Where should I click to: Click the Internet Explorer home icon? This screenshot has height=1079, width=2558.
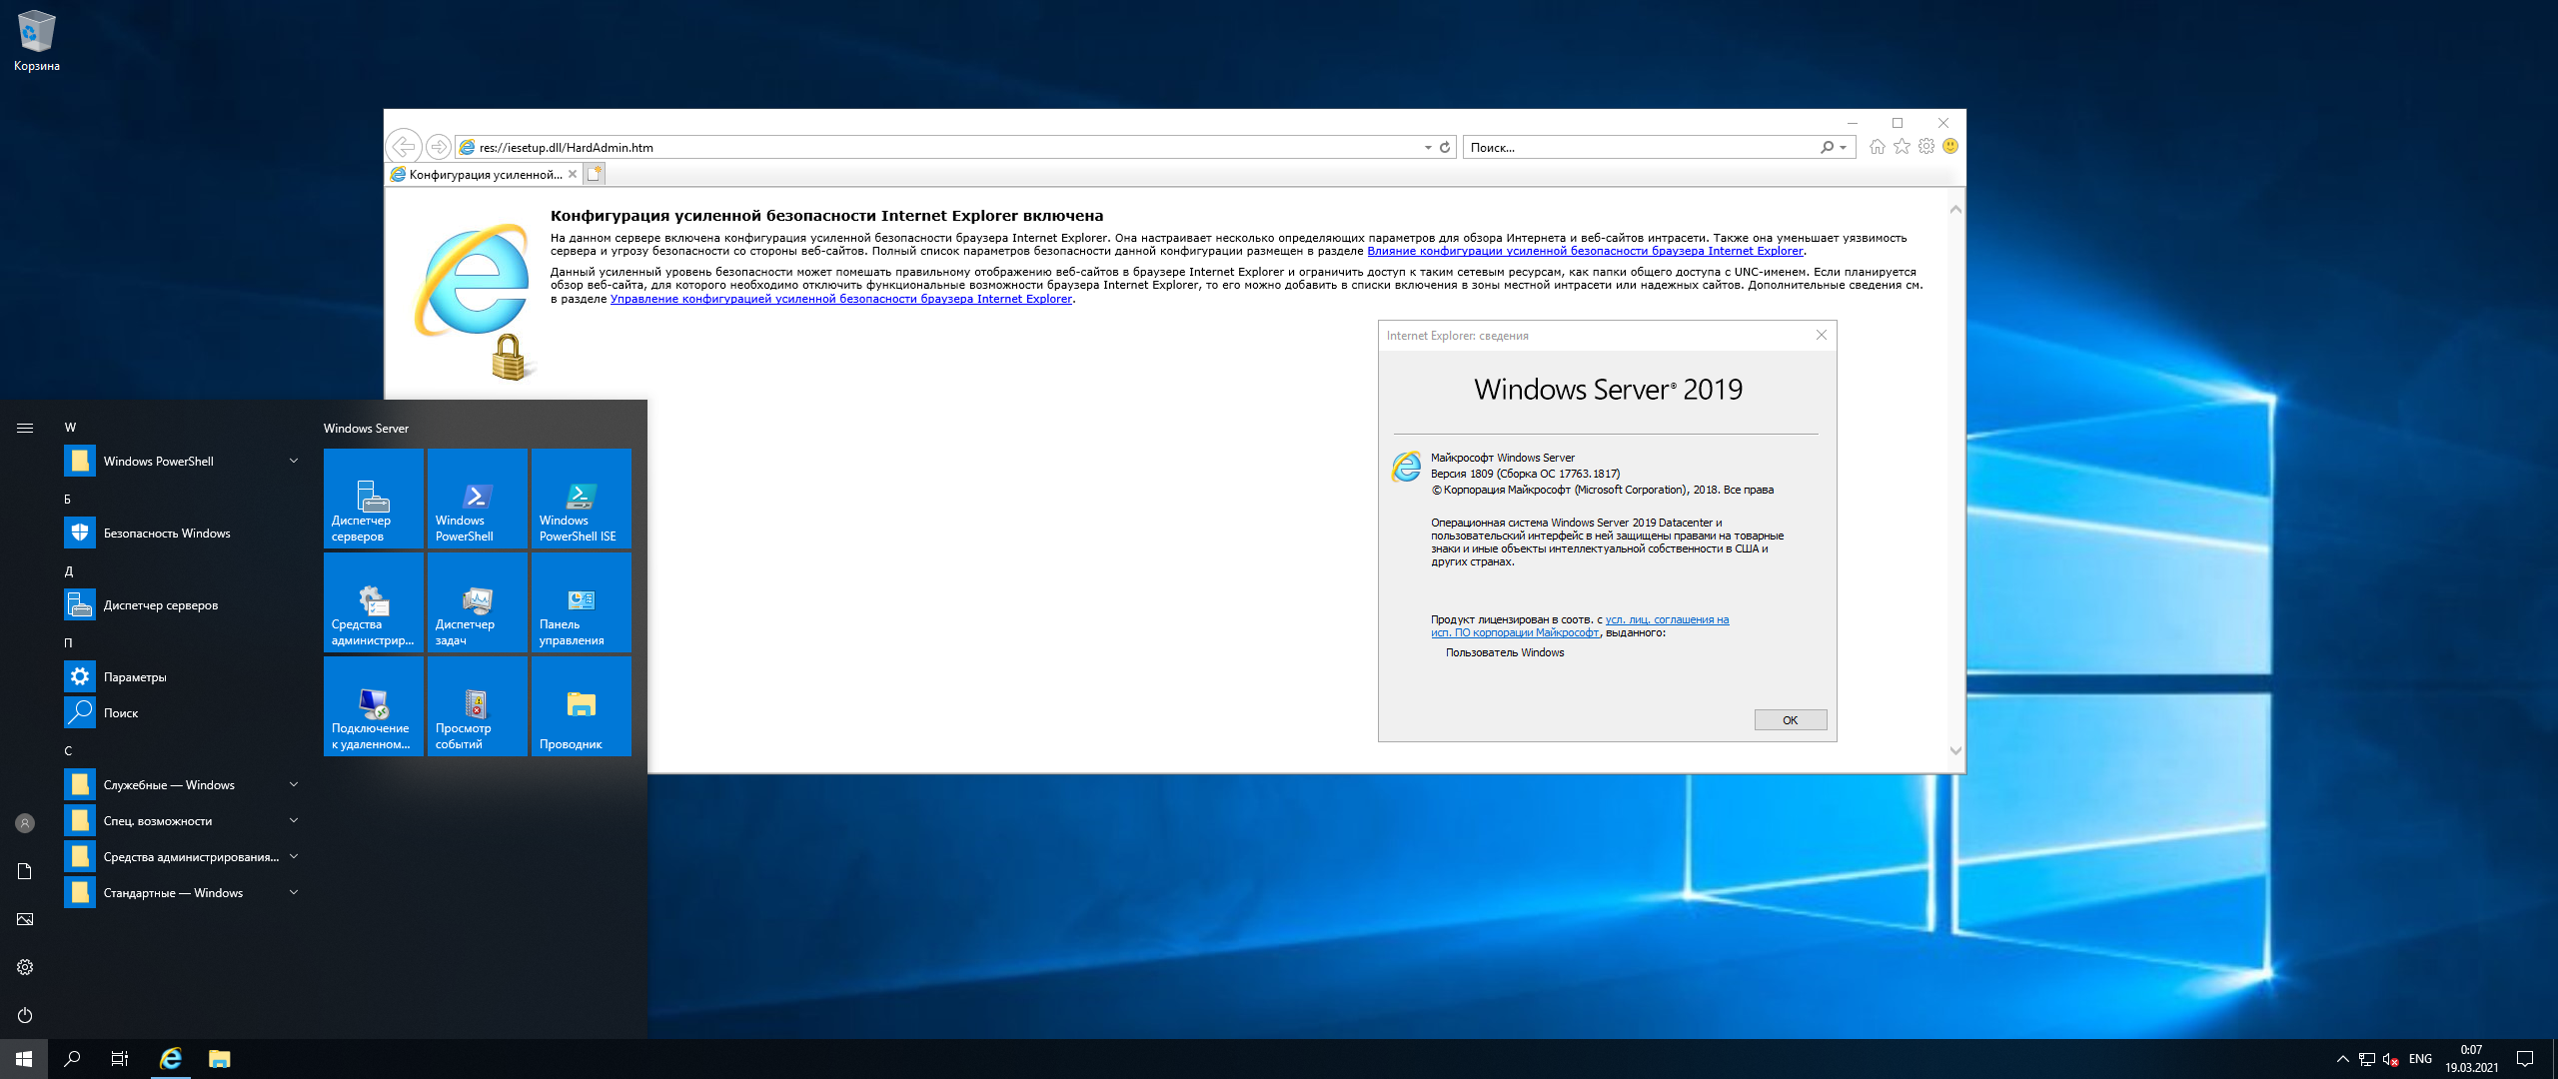click(1877, 147)
